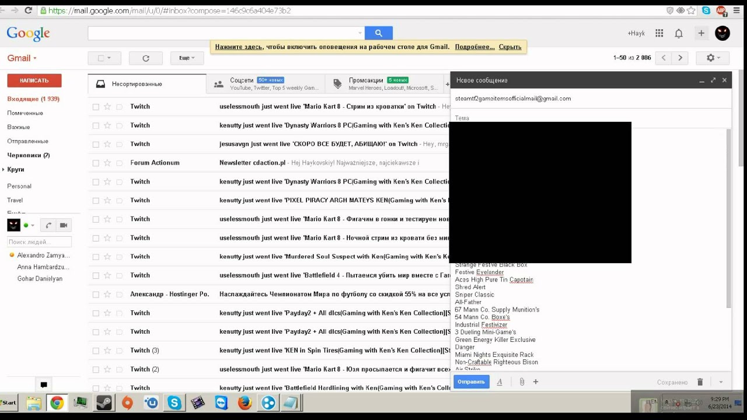
Task: Click the blue search magnifier button
Action: [379, 33]
